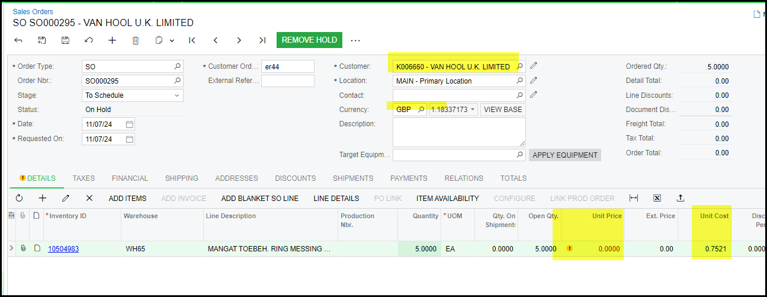The height and width of the screenshot is (297, 767).
Task: Go to the first record
Action: tap(192, 40)
